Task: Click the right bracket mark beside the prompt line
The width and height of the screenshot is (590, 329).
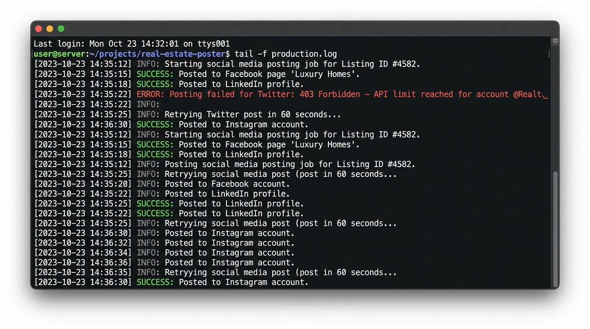Action: tap(548, 54)
